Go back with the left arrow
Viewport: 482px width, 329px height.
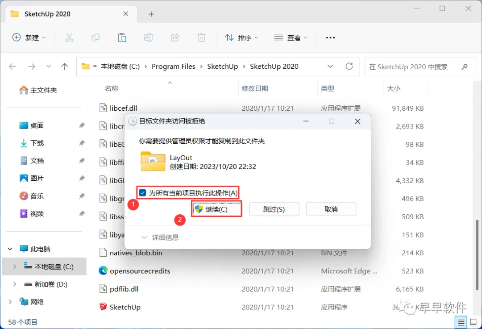point(12,67)
